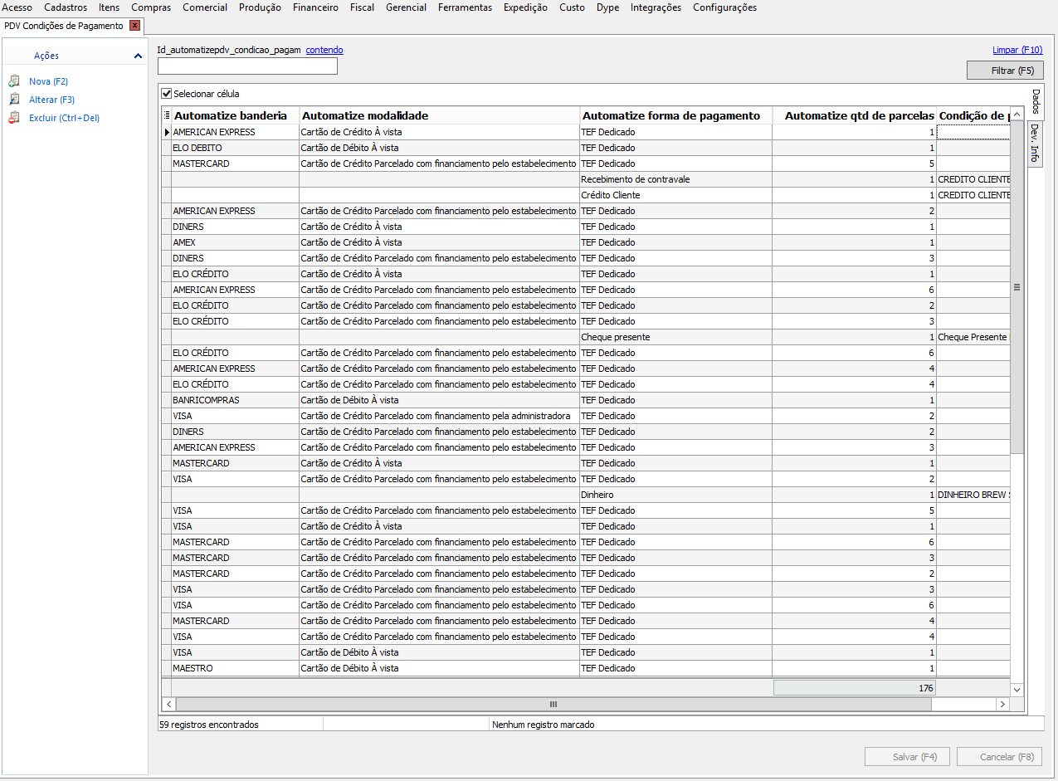Select the Cheque presente payment form cell
The image size is (1058, 781).
(675, 337)
